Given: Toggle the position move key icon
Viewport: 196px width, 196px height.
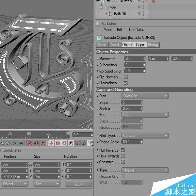Looking at the screenshot, I should click(51, 143).
